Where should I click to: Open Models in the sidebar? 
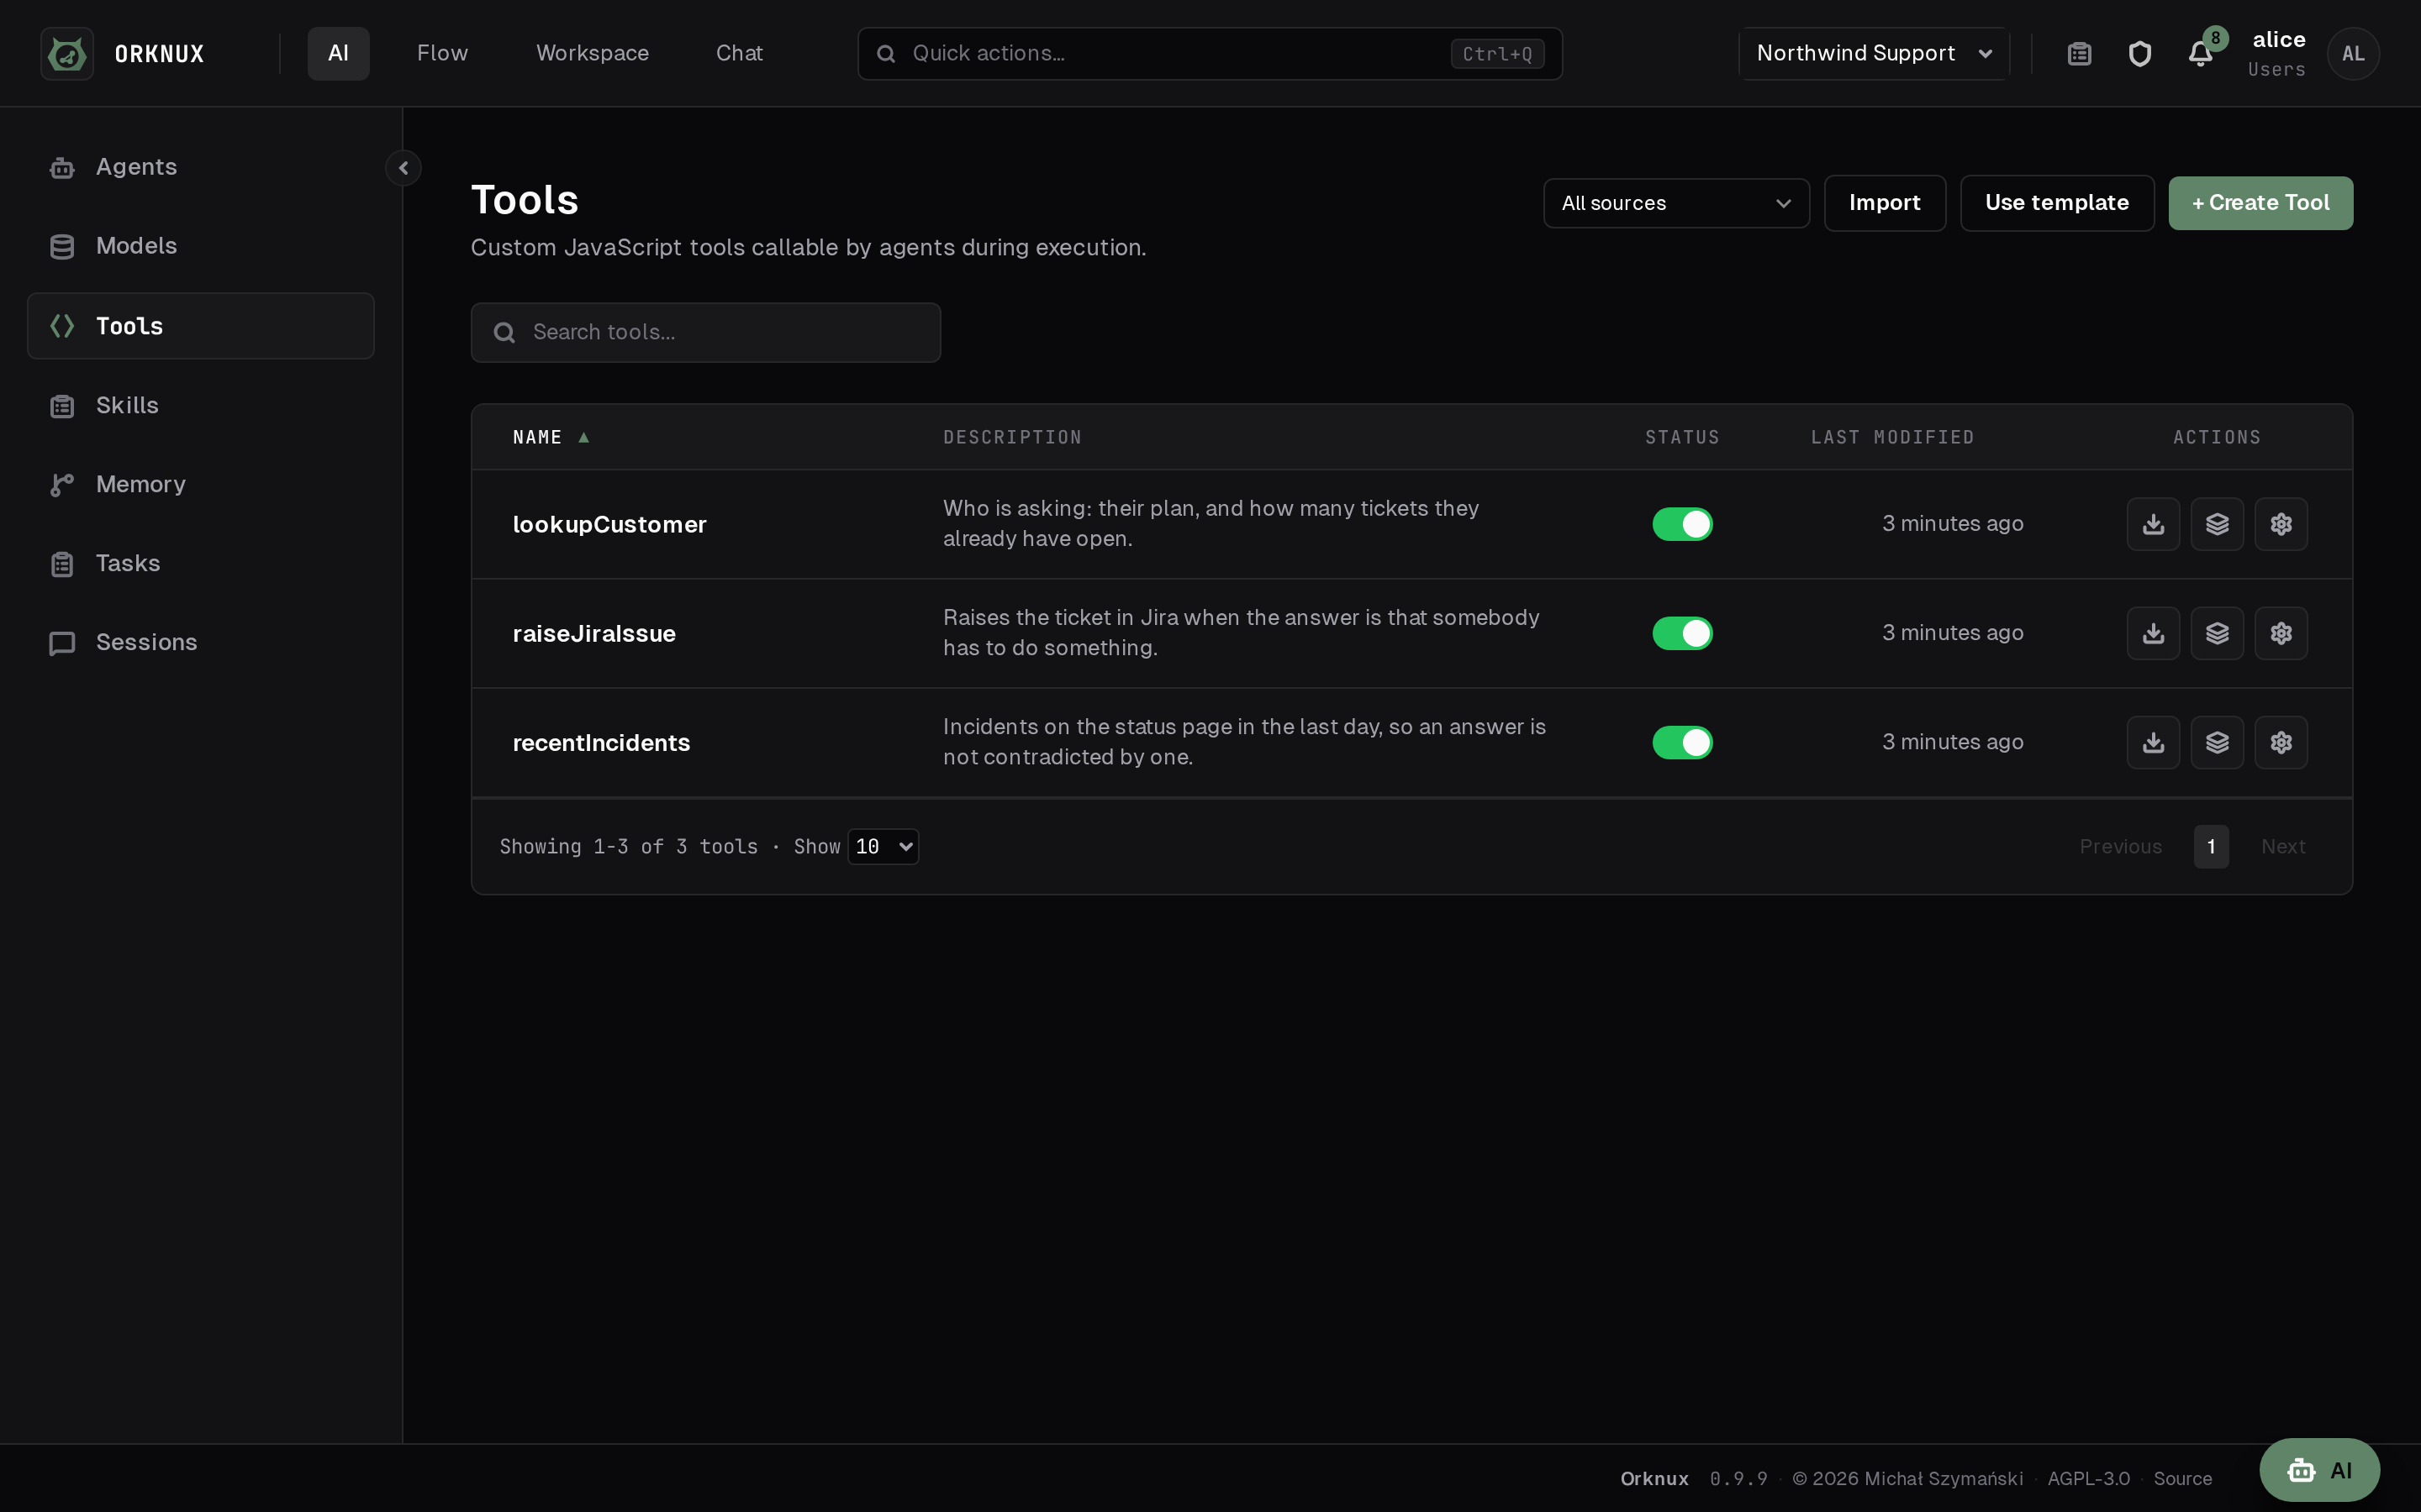tap(201, 246)
